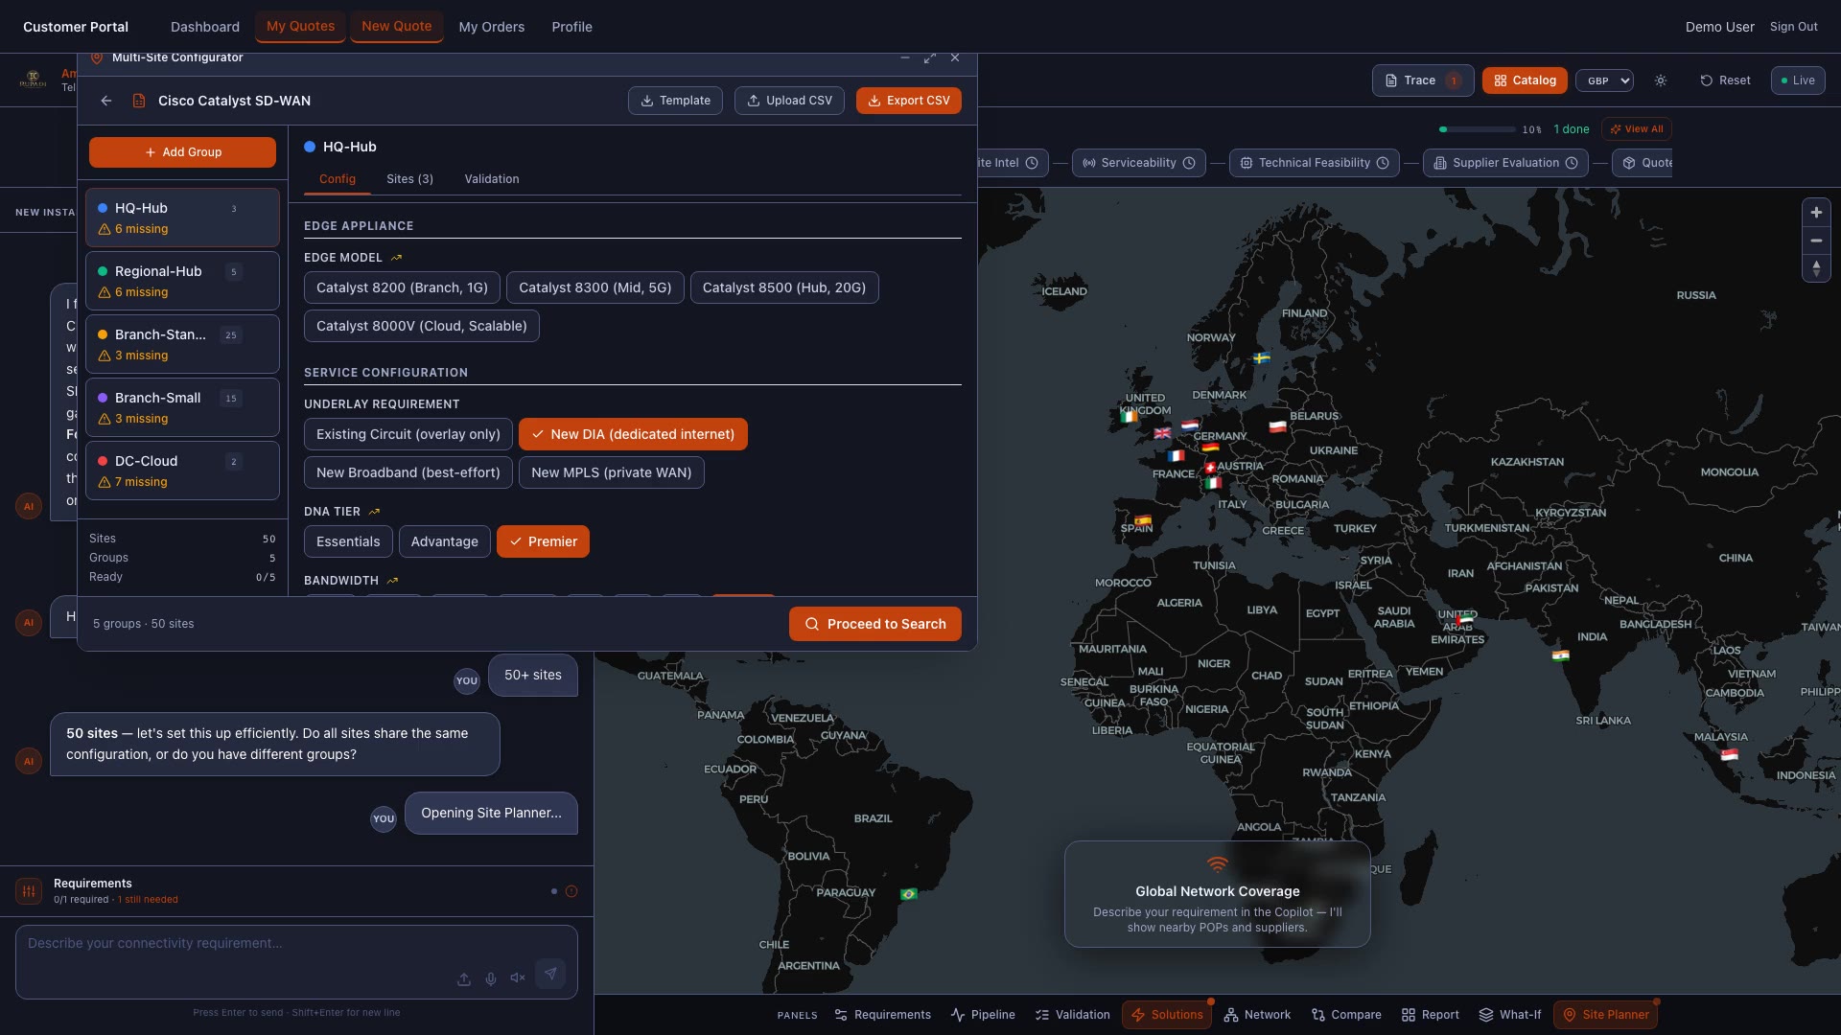
Task: Go to Dashboard in the top navigation
Action: [205, 27]
